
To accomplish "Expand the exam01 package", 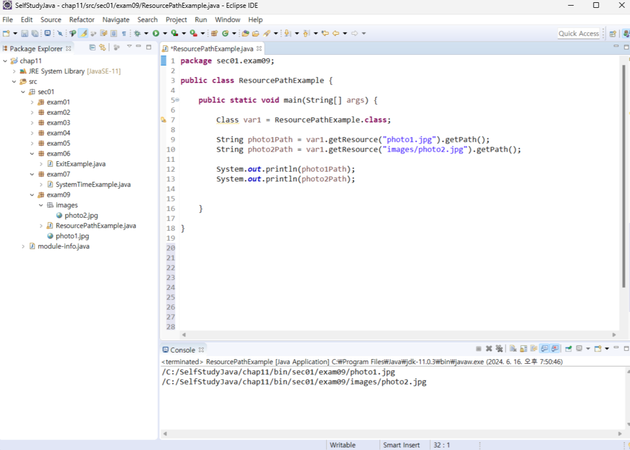I will (32, 102).
